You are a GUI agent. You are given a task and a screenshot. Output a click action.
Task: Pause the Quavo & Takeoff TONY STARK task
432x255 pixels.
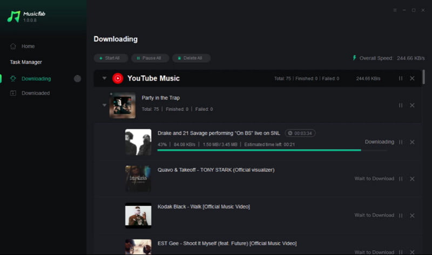pyautogui.click(x=401, y=179)
